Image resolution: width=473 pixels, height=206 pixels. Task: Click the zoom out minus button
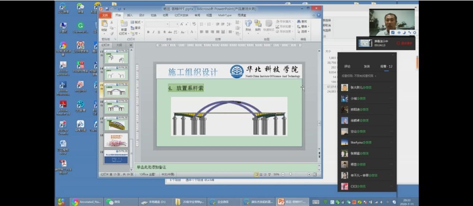(283, 174)
